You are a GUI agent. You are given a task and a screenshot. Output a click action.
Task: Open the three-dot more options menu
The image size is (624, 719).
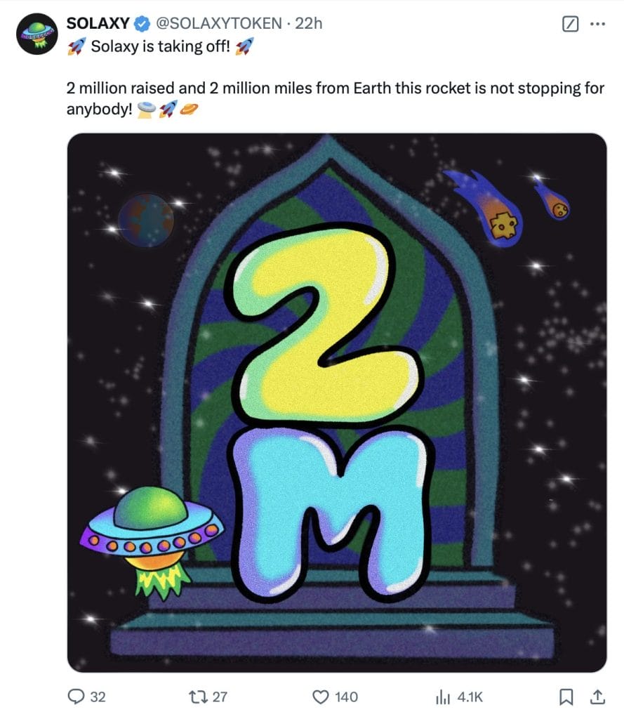(597, 24)
